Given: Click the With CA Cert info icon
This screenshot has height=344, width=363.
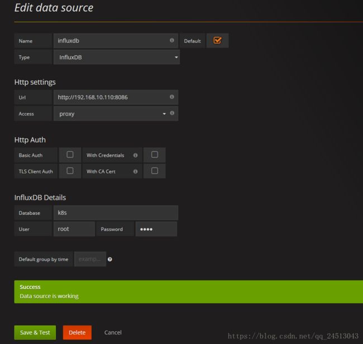Looking at the screenshot, I should (136, 172).
